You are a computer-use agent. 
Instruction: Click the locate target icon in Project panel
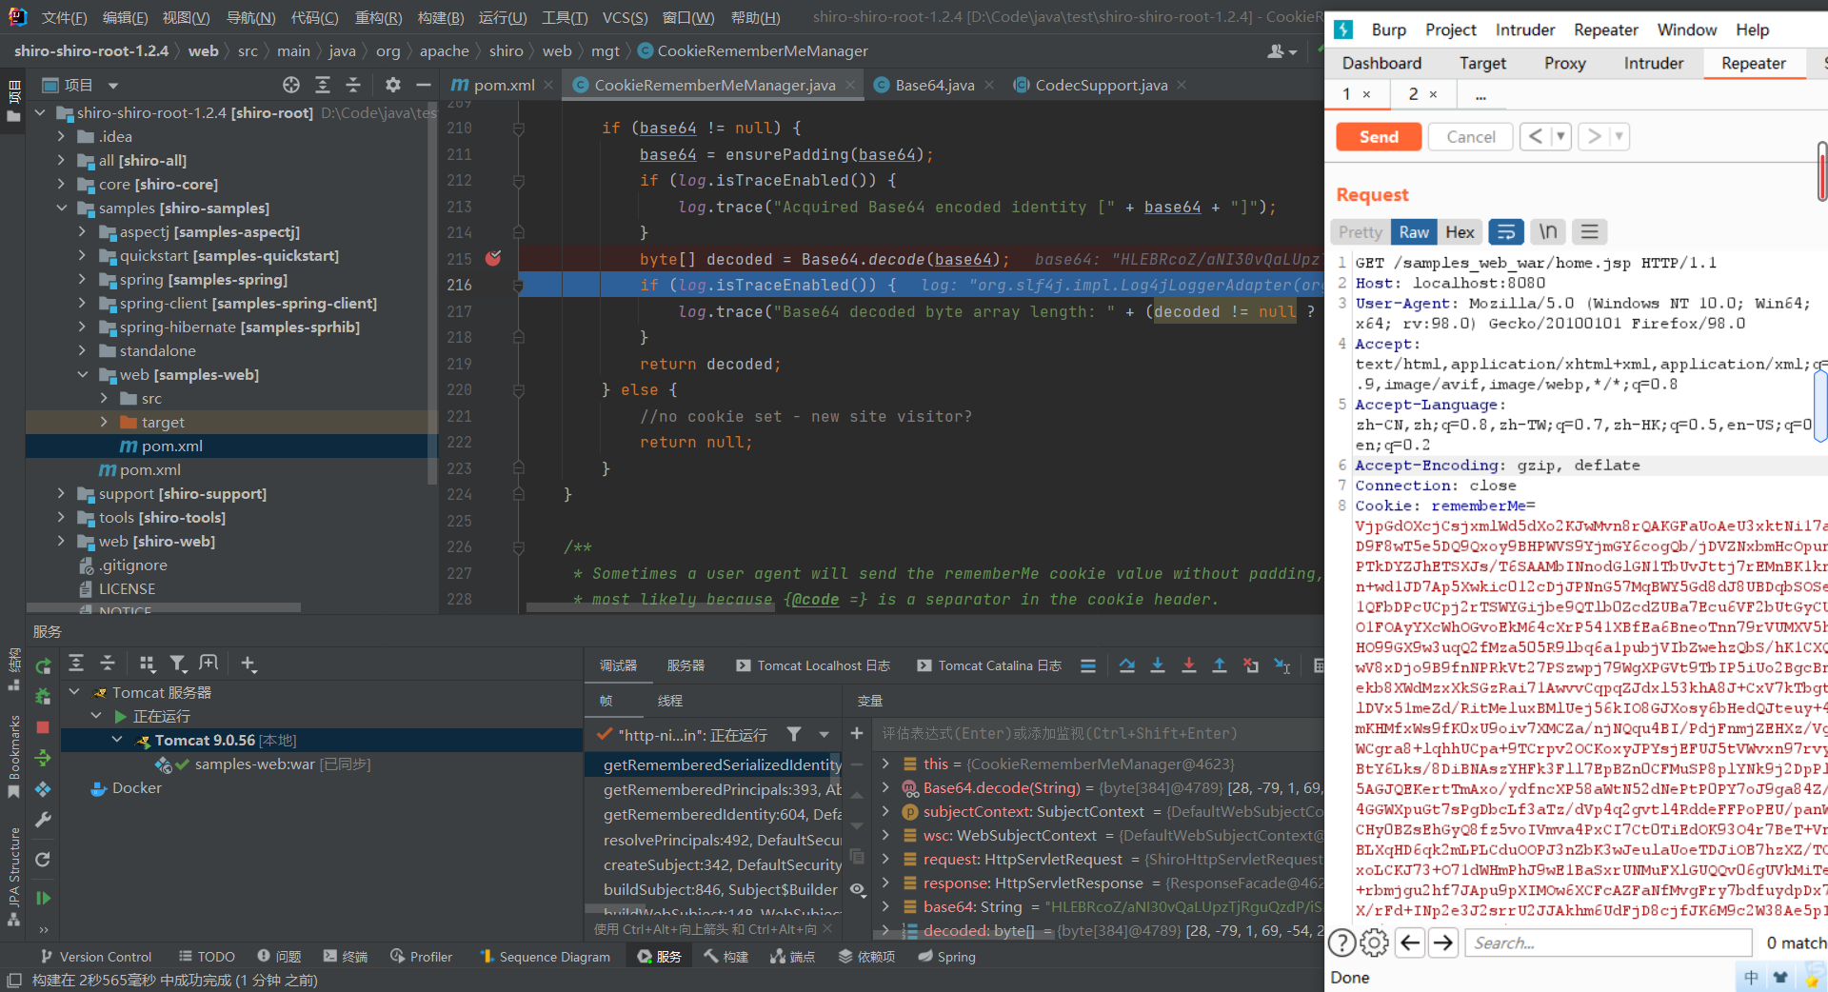click(291, 86)
